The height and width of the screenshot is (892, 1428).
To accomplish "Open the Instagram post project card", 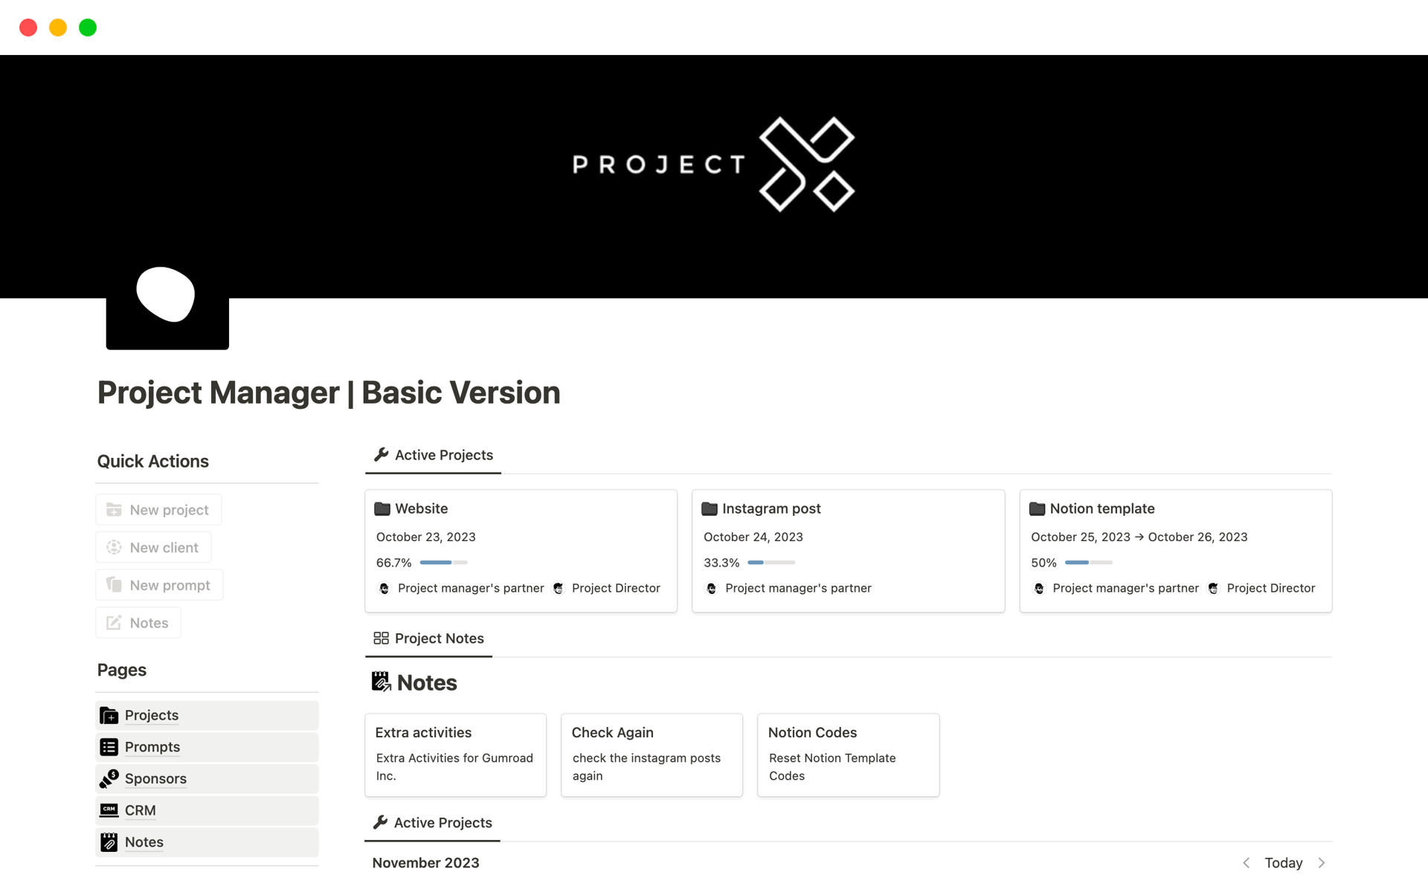I will (848, 550).
